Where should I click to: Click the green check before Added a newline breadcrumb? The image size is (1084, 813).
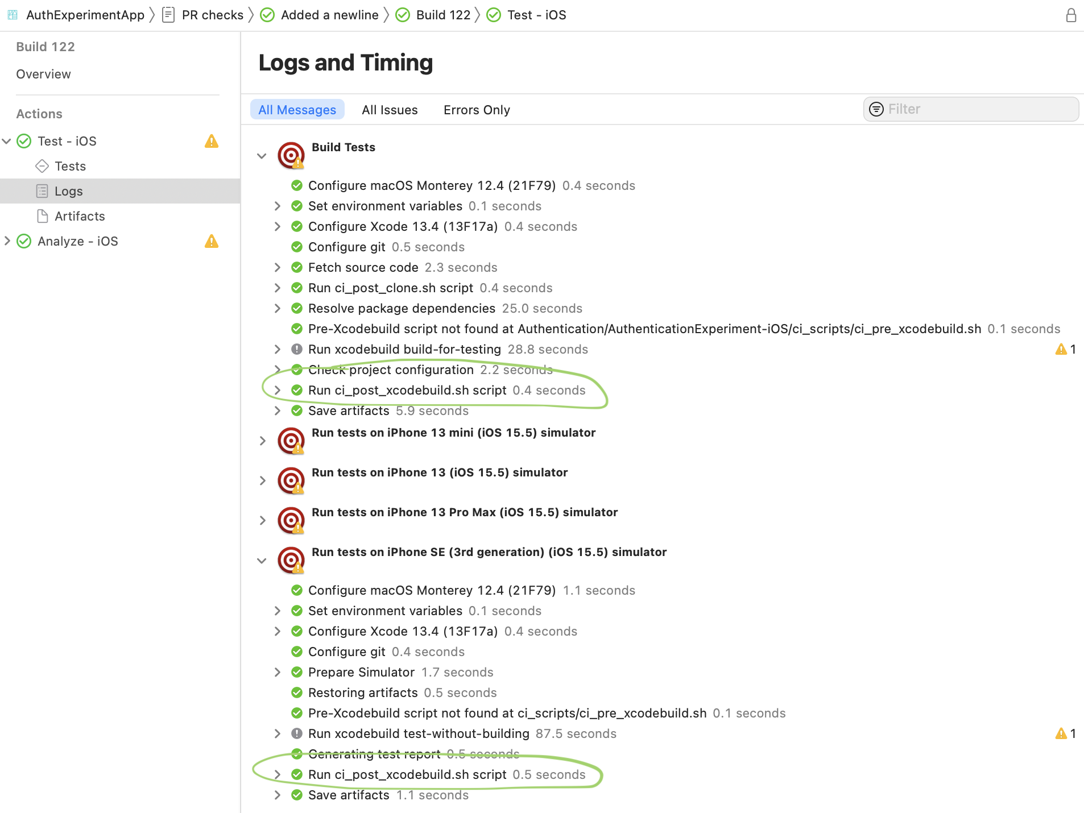click(267, 15)
